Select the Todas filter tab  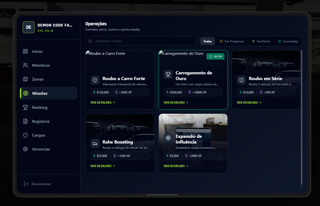[x=208, y=41]
